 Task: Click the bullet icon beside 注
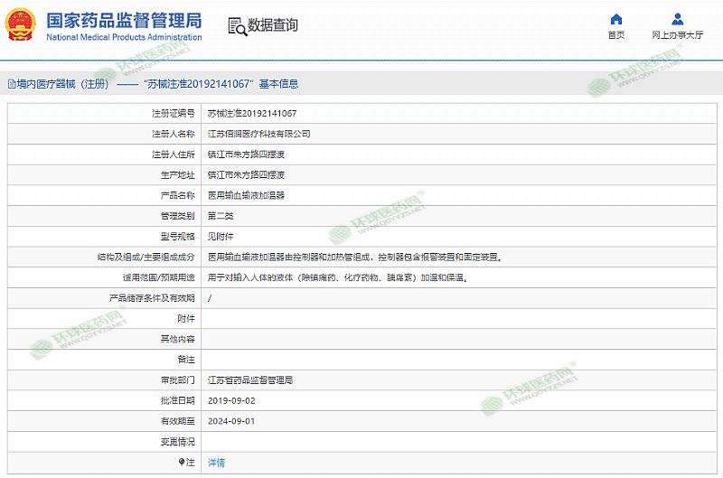click(181, 462)
